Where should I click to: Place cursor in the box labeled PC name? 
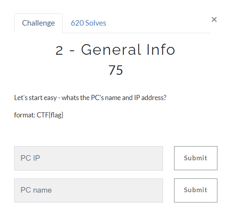point(89,190)
